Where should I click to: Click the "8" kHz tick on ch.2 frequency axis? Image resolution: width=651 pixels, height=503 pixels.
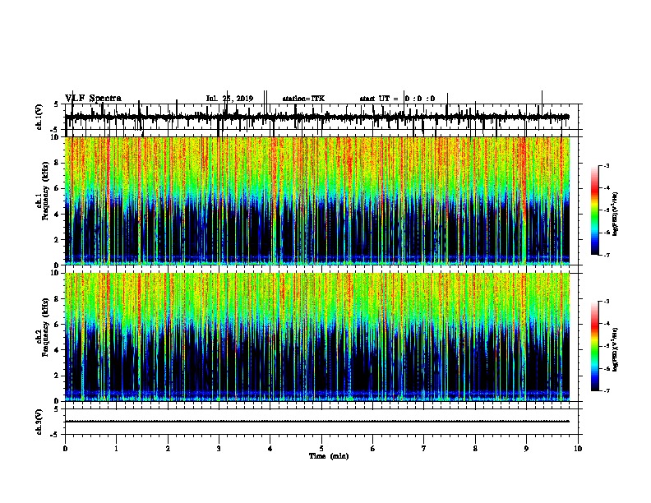point(58,299)
